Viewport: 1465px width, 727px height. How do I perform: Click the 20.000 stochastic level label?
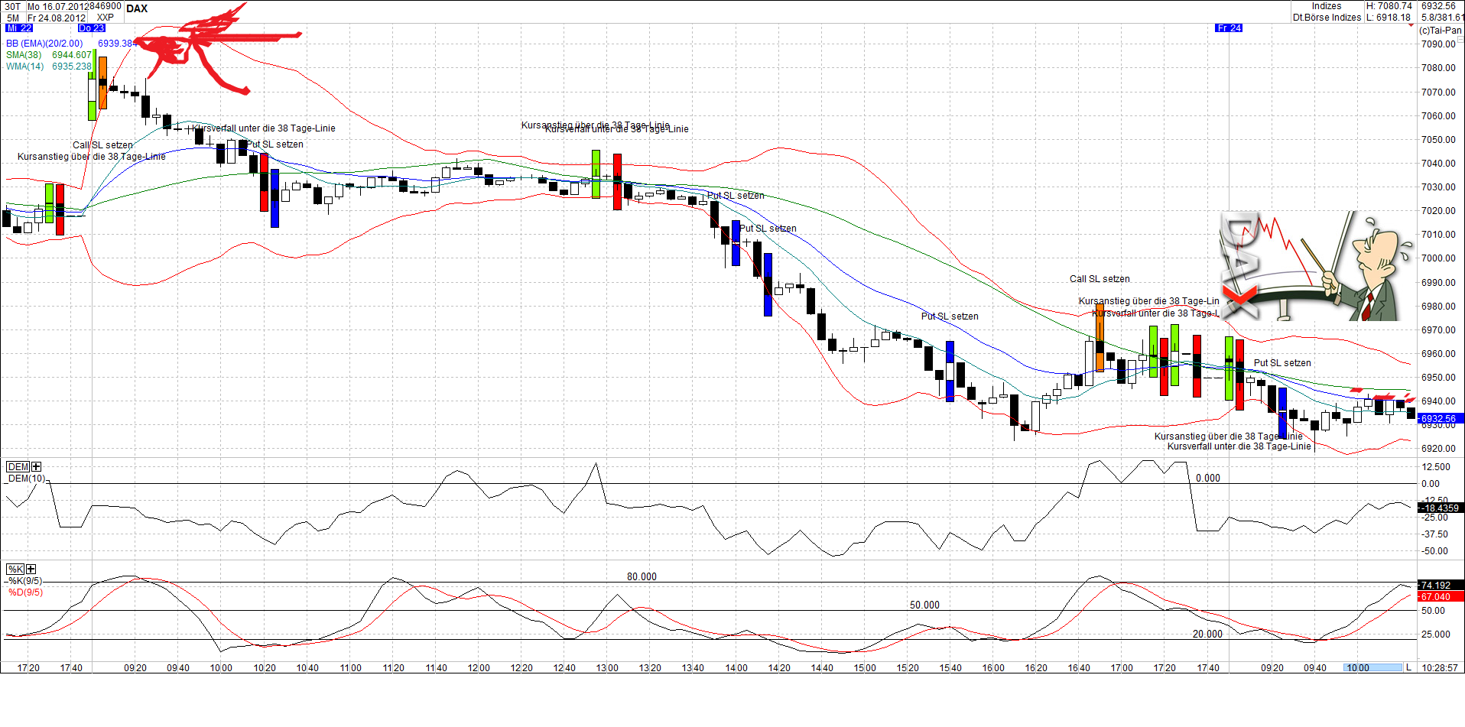coord(1207,635)
